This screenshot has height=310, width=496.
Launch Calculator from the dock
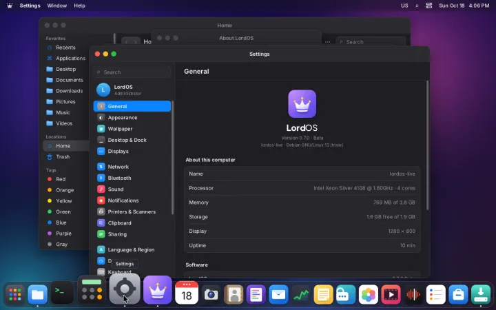(92, 289)
